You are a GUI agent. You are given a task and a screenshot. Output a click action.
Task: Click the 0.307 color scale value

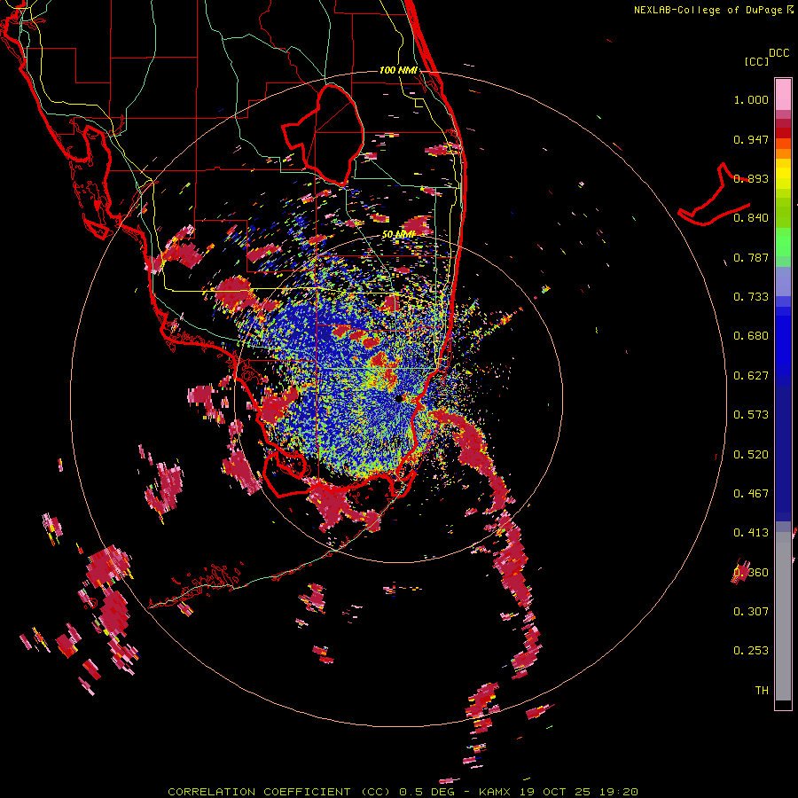click(x=751, y=612)
